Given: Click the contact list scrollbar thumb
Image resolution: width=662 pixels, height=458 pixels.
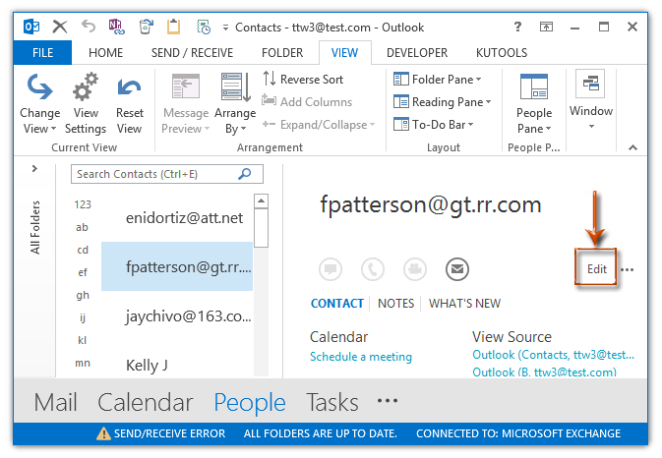Looking at the screenshot, I should coord(261,228).
